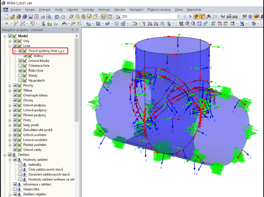
Task: Open Print preview icon with magnifier
Action: coord(49,16)
